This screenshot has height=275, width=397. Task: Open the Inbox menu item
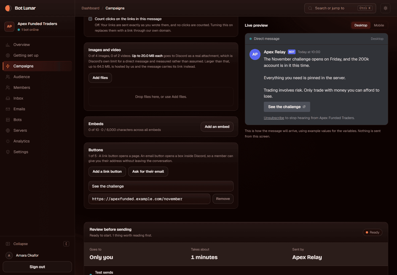(x=37, y=98)
